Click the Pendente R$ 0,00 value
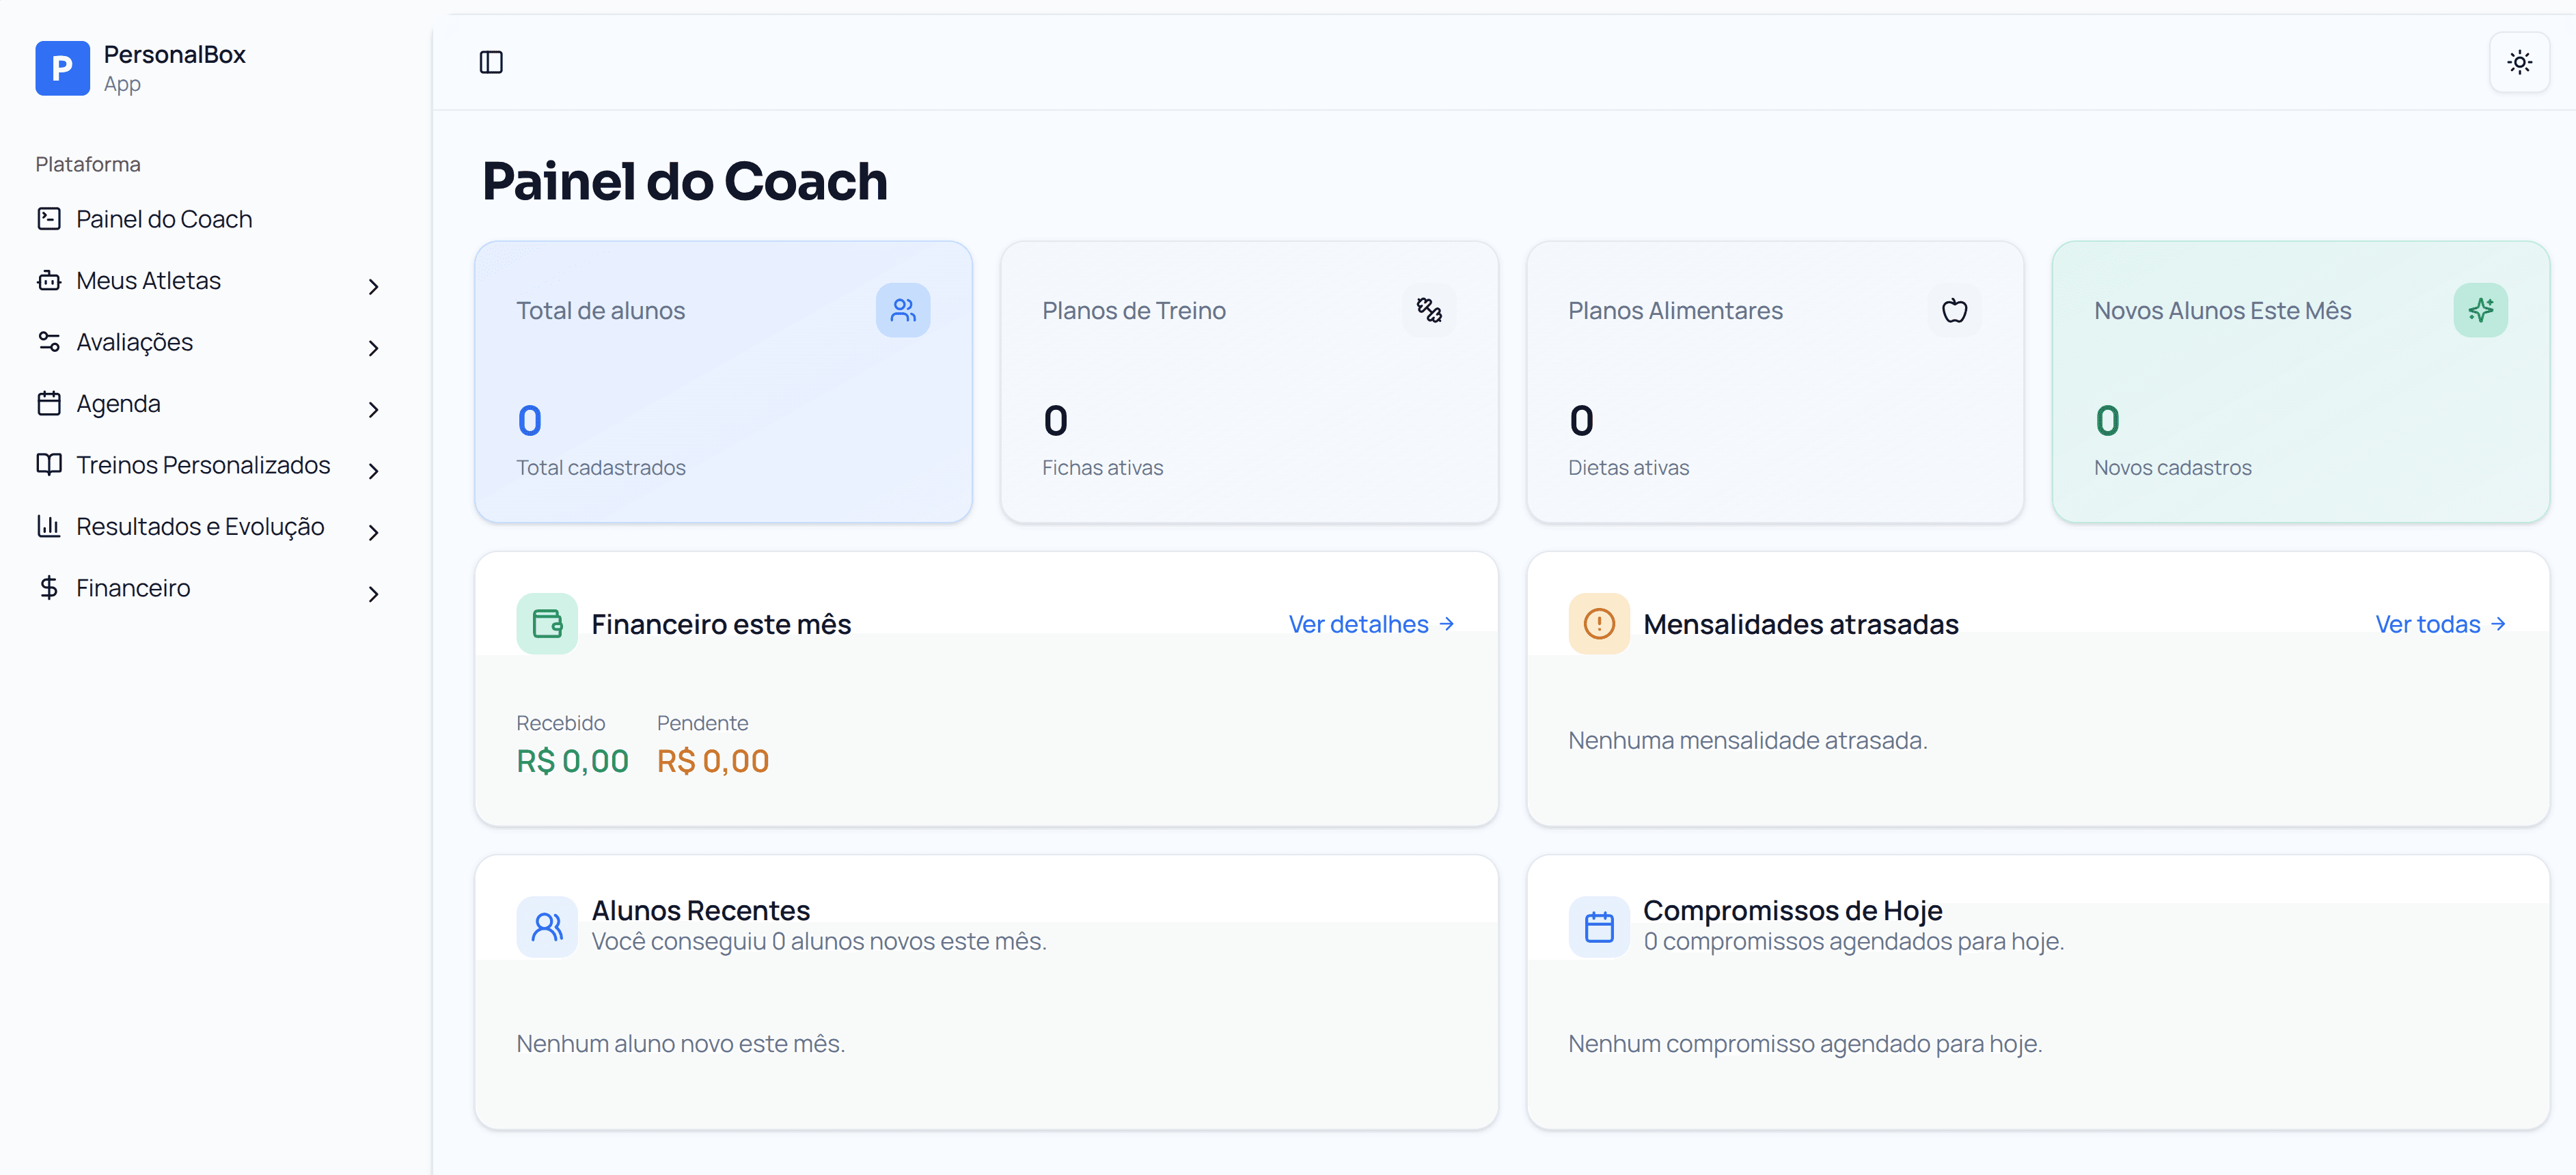 713,761
